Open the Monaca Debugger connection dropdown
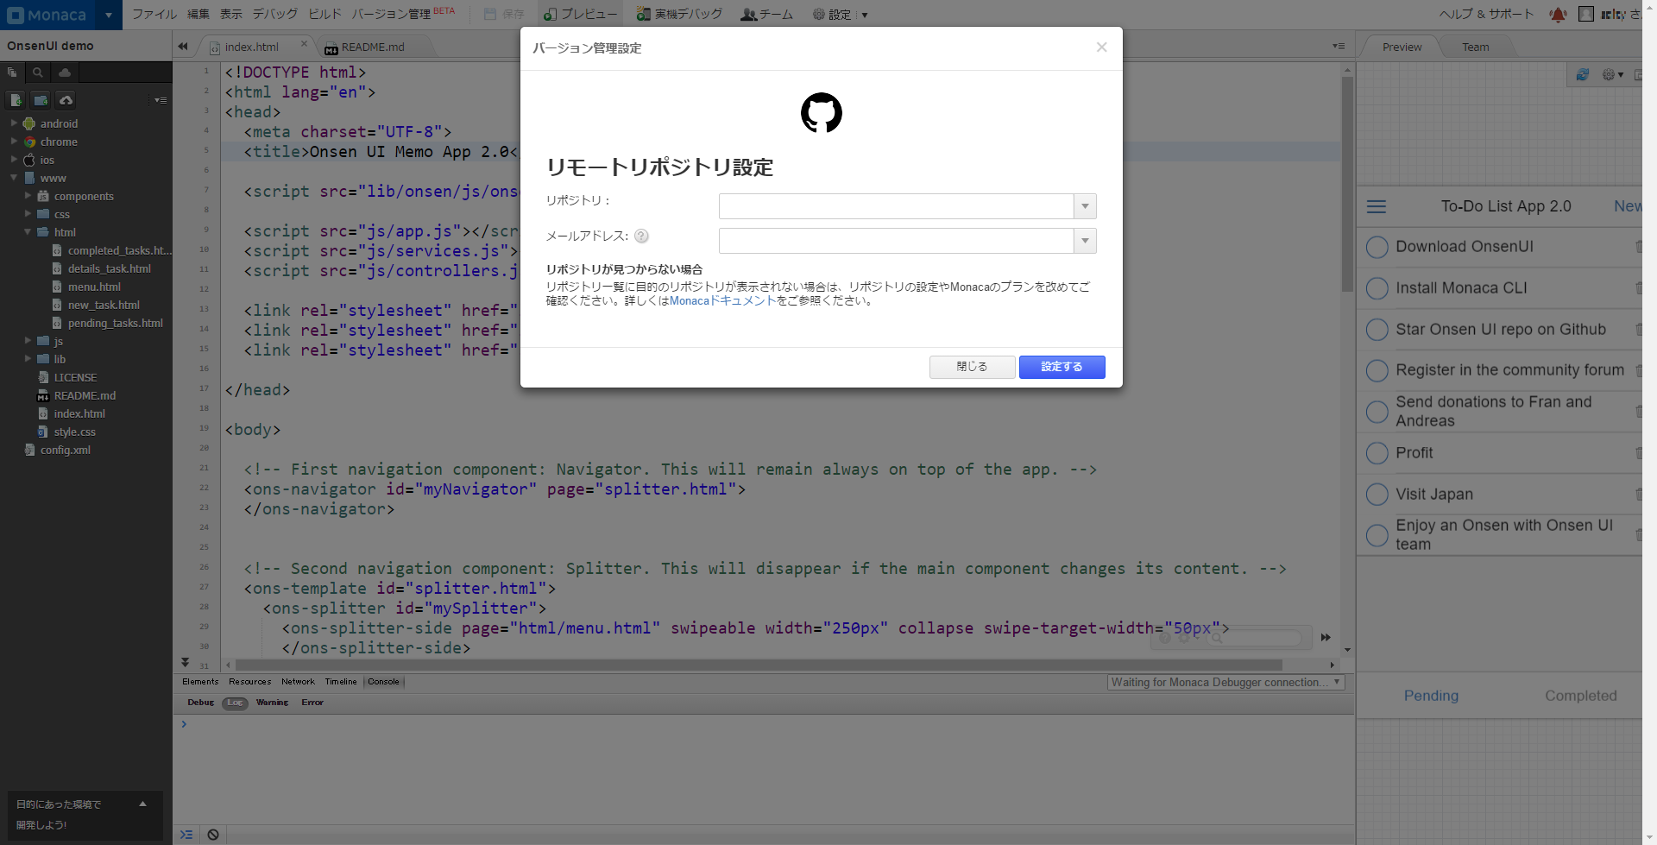 pyautogui.click(x=1225, y=683)
